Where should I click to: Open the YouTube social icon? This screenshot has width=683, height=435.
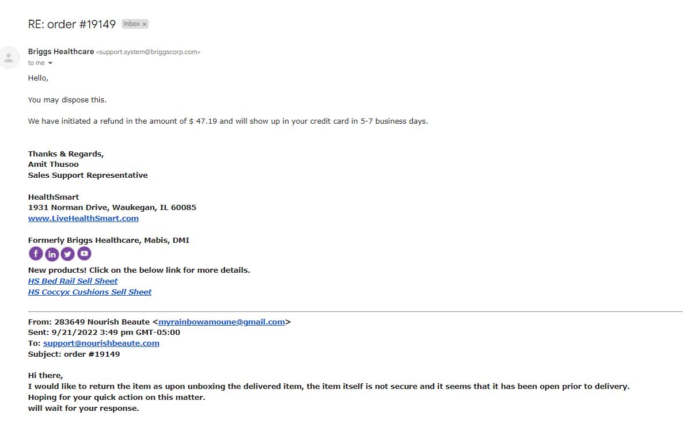pos(84,253)
